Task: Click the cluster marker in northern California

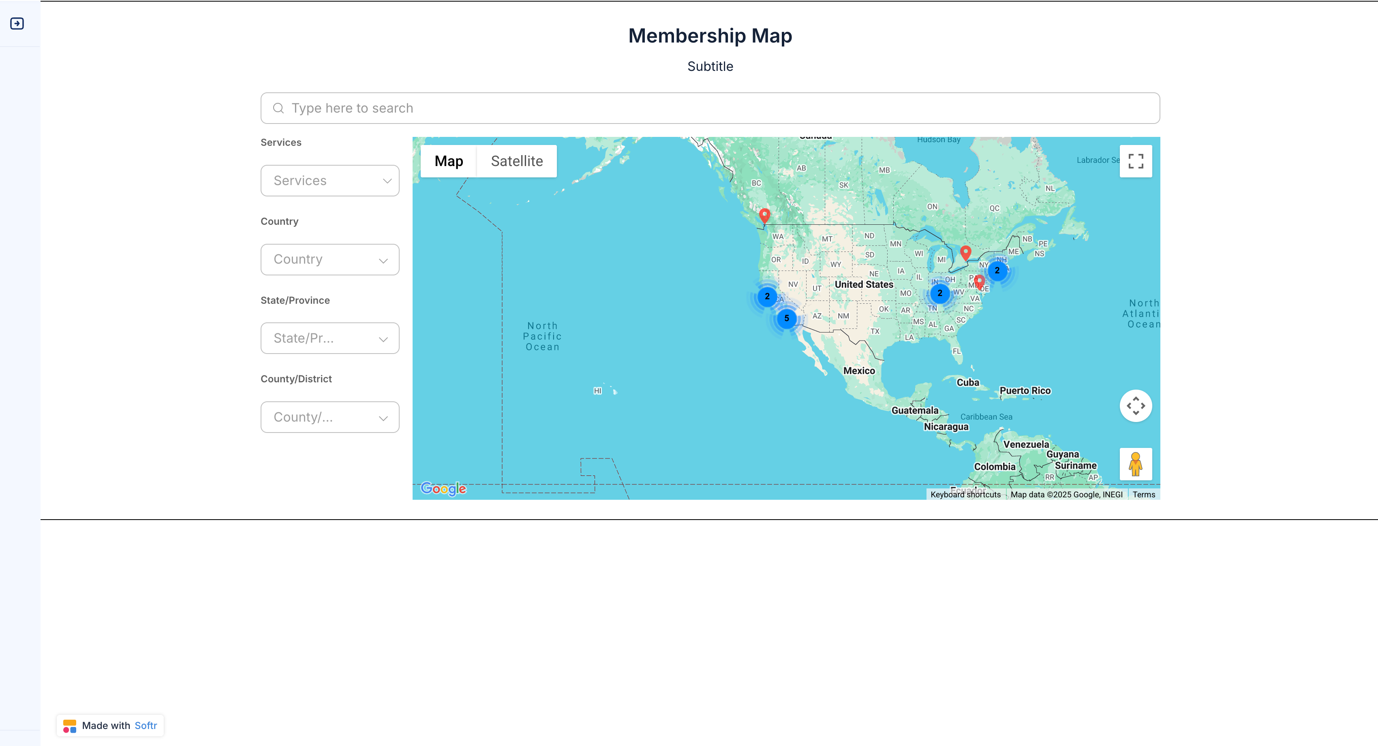Action: (x=767, y=296)
